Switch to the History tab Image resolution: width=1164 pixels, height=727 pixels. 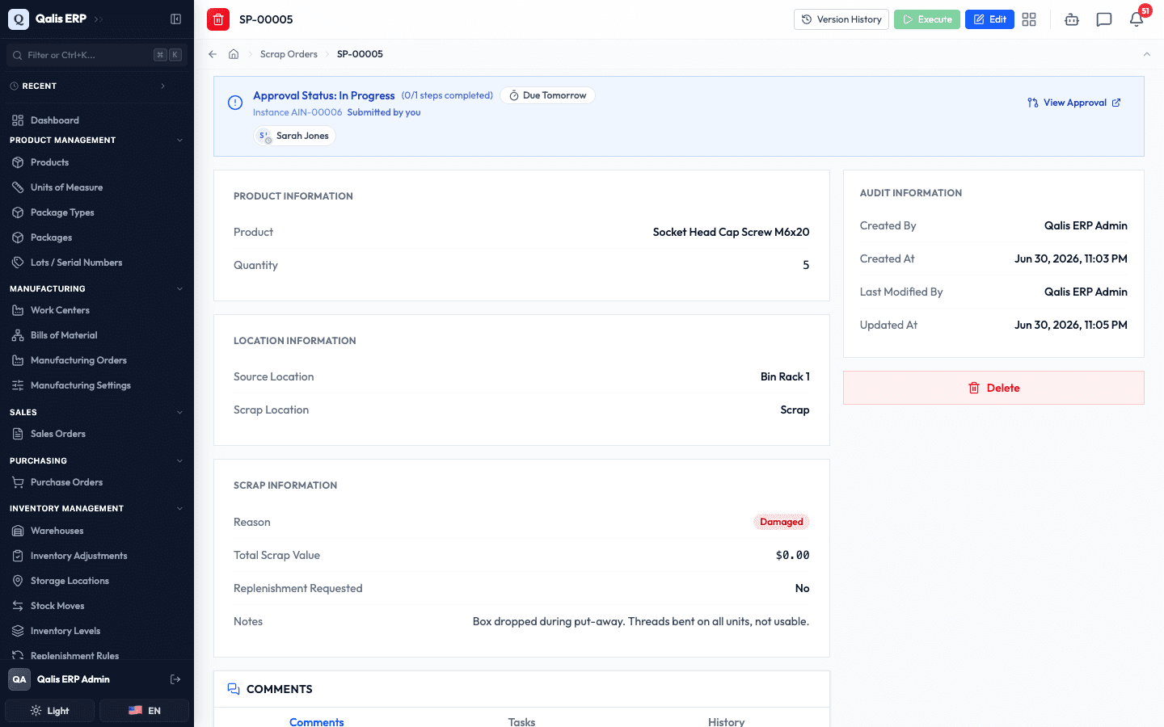[726, 721]
